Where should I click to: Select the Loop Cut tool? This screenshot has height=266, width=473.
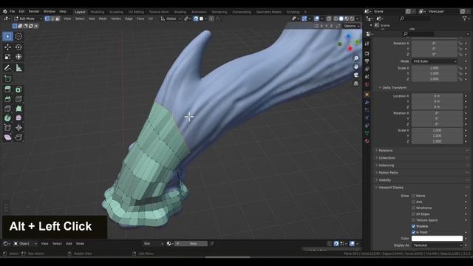[x=18, y=99]
